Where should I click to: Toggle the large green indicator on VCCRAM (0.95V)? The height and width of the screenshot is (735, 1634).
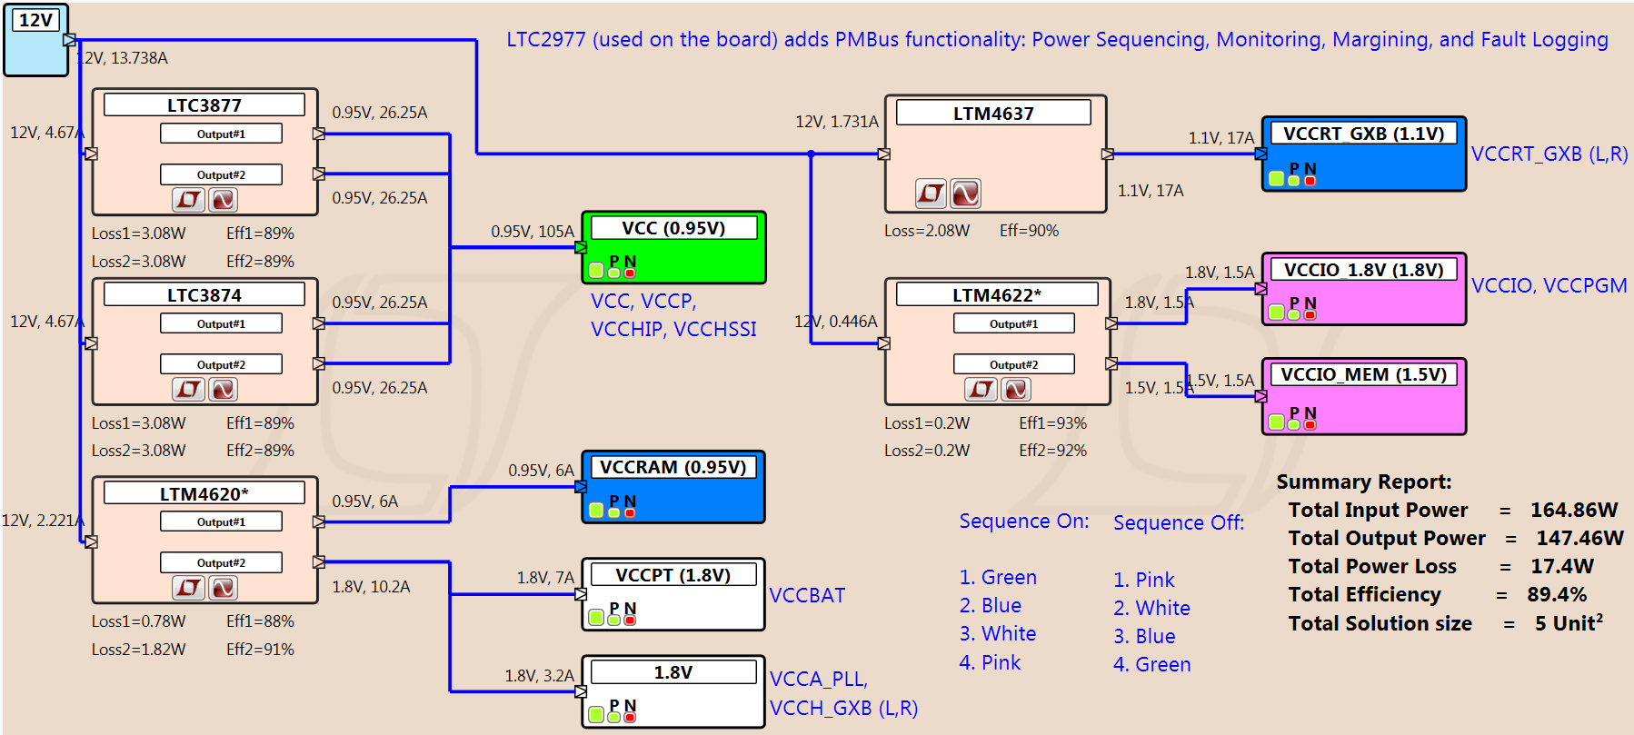pos(596,511)
